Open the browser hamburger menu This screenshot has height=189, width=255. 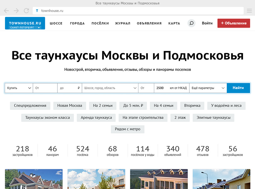coord(249,11)
